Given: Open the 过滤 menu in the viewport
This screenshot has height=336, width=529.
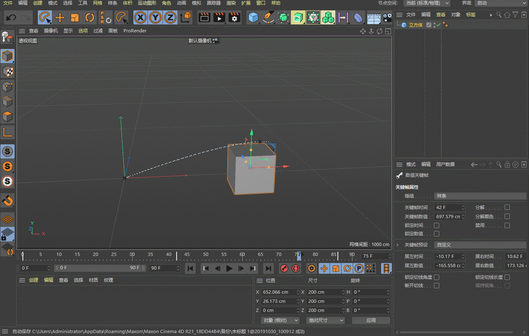Looking at the screenshot, I should 98,31.
